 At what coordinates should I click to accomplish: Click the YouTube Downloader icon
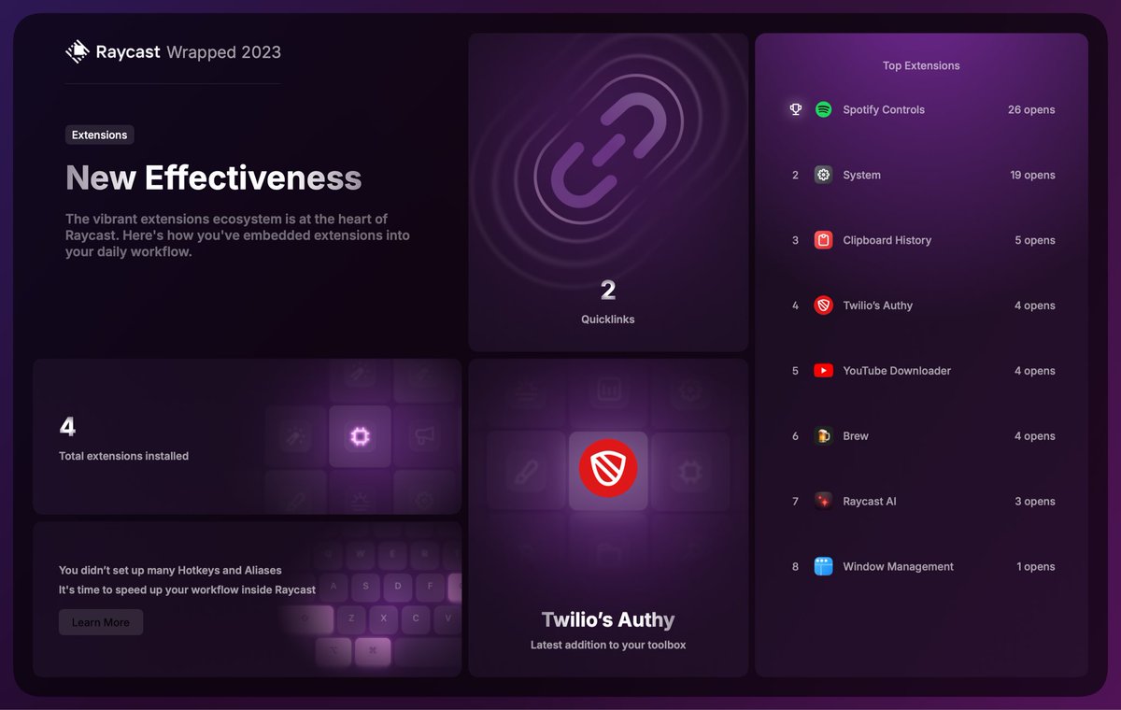pos(823,371)
